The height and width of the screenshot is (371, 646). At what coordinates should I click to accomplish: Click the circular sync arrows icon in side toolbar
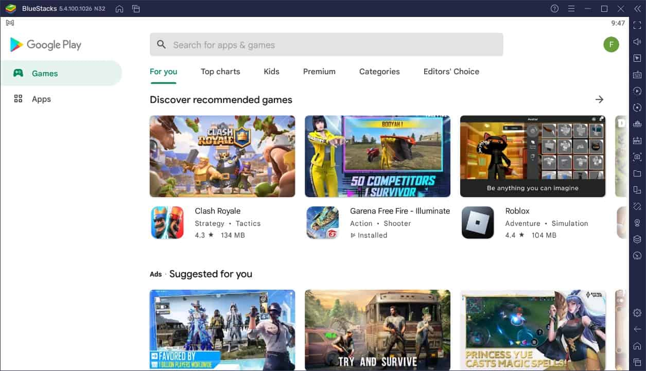coord(637,108)
